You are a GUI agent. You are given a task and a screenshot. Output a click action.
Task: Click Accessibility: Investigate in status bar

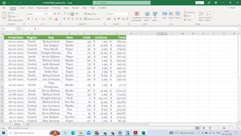(x=18, y=128)
